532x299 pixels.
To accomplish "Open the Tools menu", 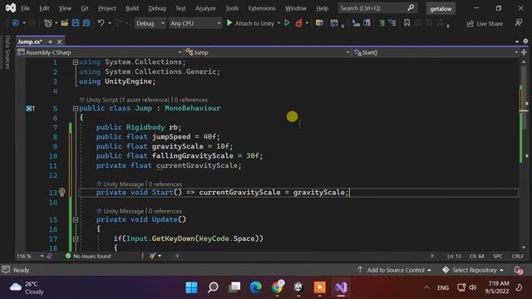I will coord(232,8).
